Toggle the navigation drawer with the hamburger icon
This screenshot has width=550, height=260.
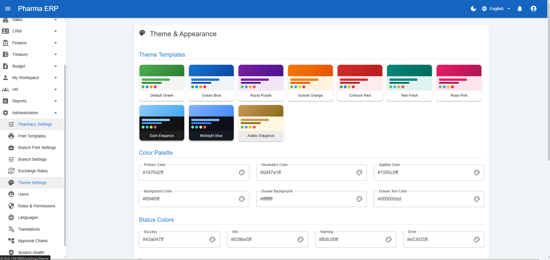pos(8,9)
